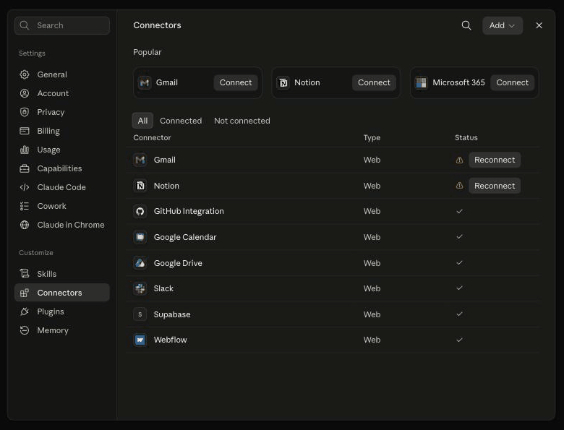The height and width of the screenshot is (430, 564).
Task: Select the All filter tab
Action: [x=142, y=121]
